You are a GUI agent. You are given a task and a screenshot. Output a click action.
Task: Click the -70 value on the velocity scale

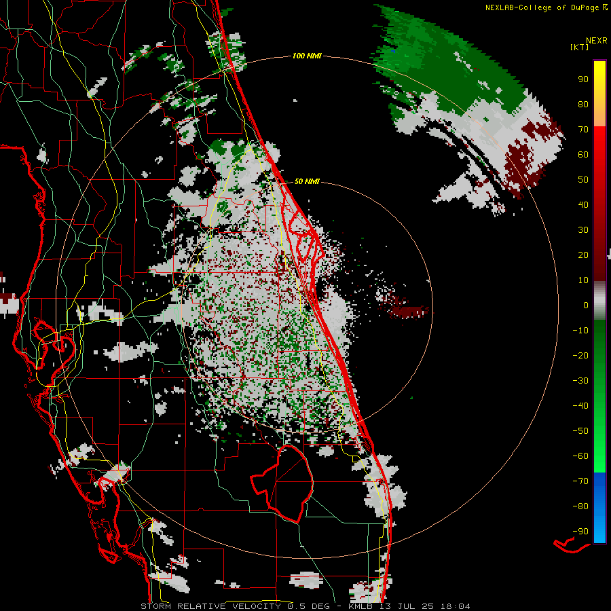point(580,481)
